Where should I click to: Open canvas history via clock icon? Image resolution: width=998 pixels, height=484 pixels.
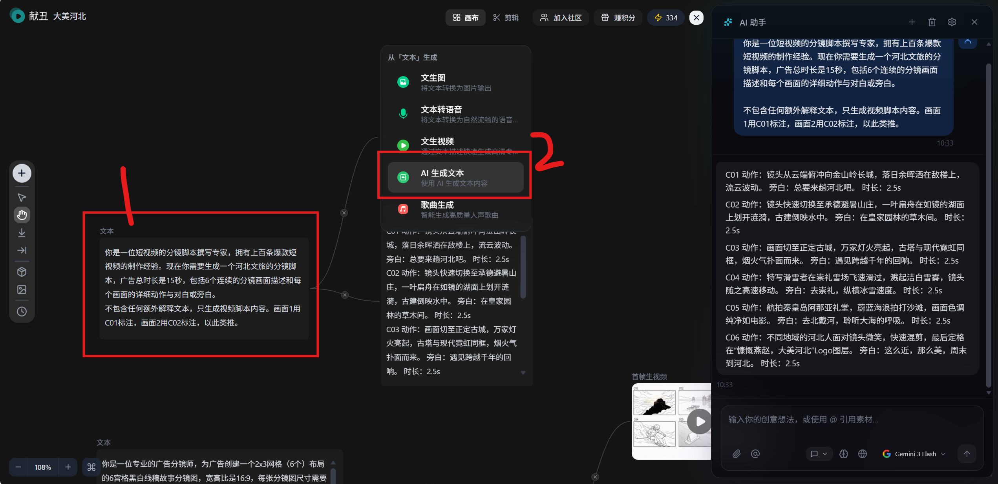click(22, 311)
